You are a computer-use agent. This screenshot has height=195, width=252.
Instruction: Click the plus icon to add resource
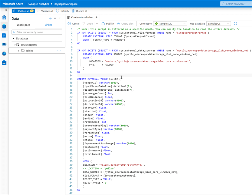coord(50,18)
